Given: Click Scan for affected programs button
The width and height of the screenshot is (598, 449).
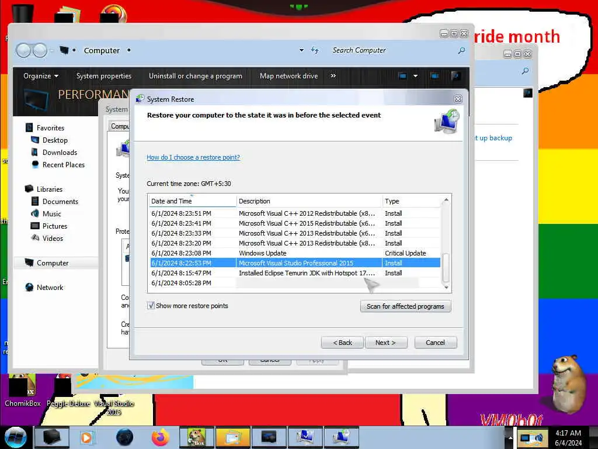Looking at the screenshot, I should point(405,306).
